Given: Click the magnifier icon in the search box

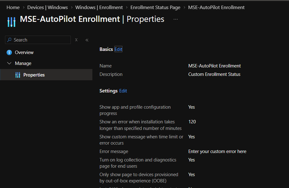Looking at the screenshot, I should (10, 40).
